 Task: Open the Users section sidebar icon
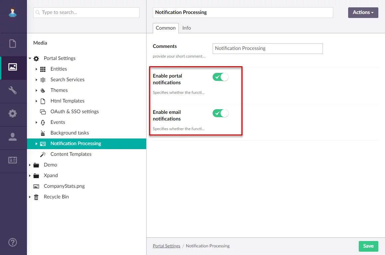(x=13, y=137)
